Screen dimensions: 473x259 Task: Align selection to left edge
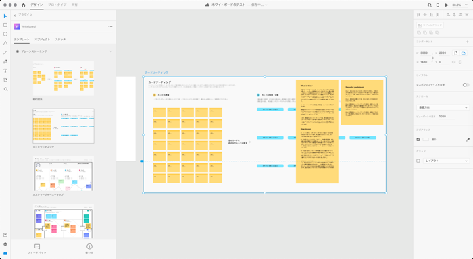447,14
